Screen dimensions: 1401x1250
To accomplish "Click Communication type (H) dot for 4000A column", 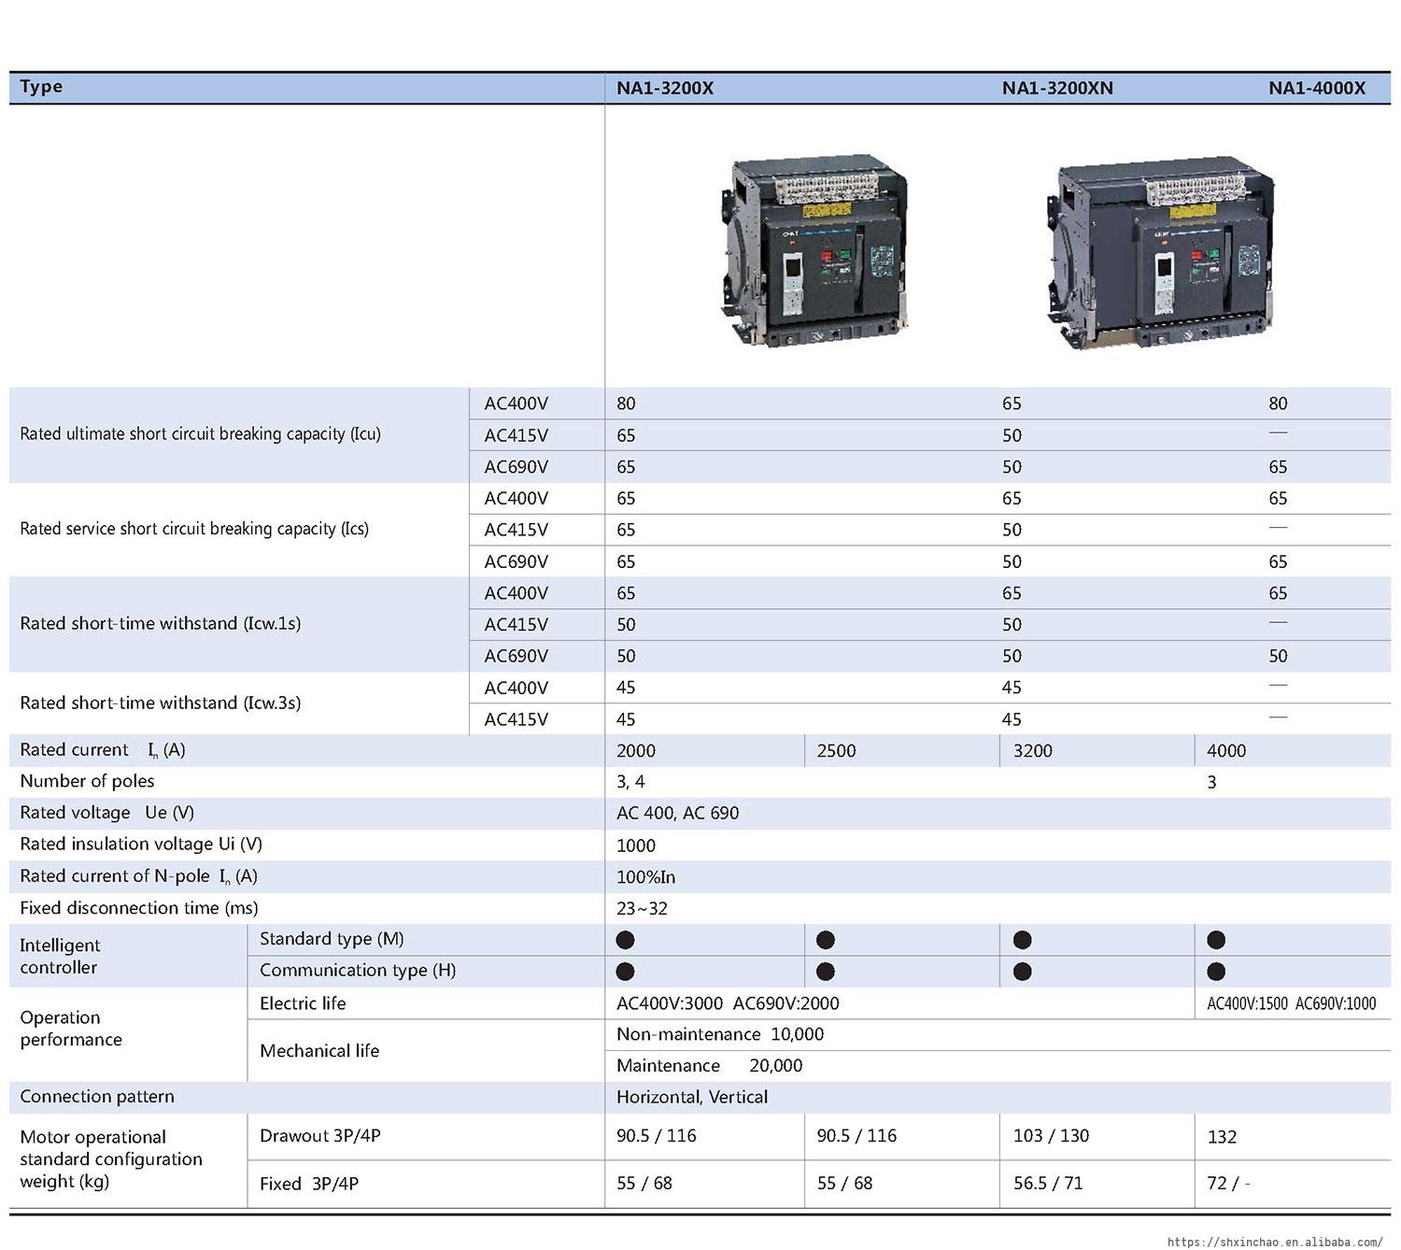I will (1216, 972).
